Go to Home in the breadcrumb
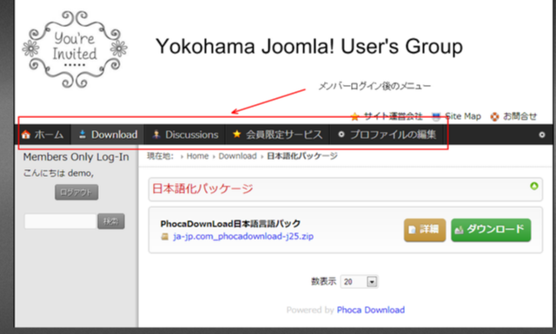Viewport: 556px width, 334px height. point(197,156)
